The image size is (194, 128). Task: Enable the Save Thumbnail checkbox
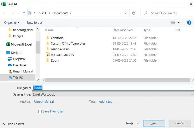click(x=40, y=111)
